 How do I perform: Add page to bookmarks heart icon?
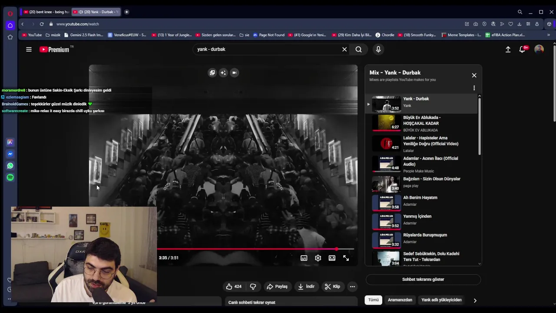[x=510, y=24]
